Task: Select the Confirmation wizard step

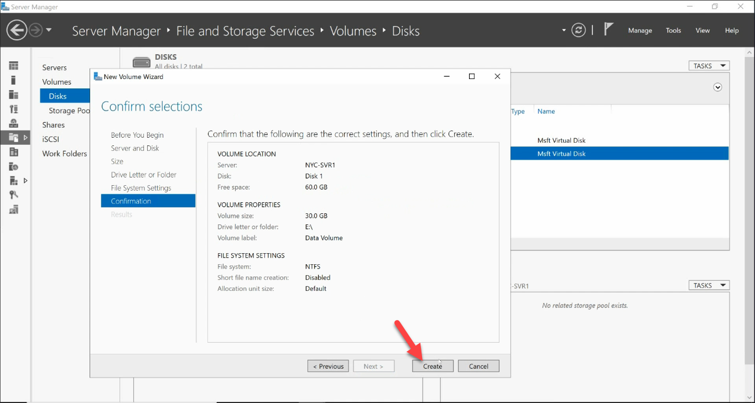Action: point(148,201)
